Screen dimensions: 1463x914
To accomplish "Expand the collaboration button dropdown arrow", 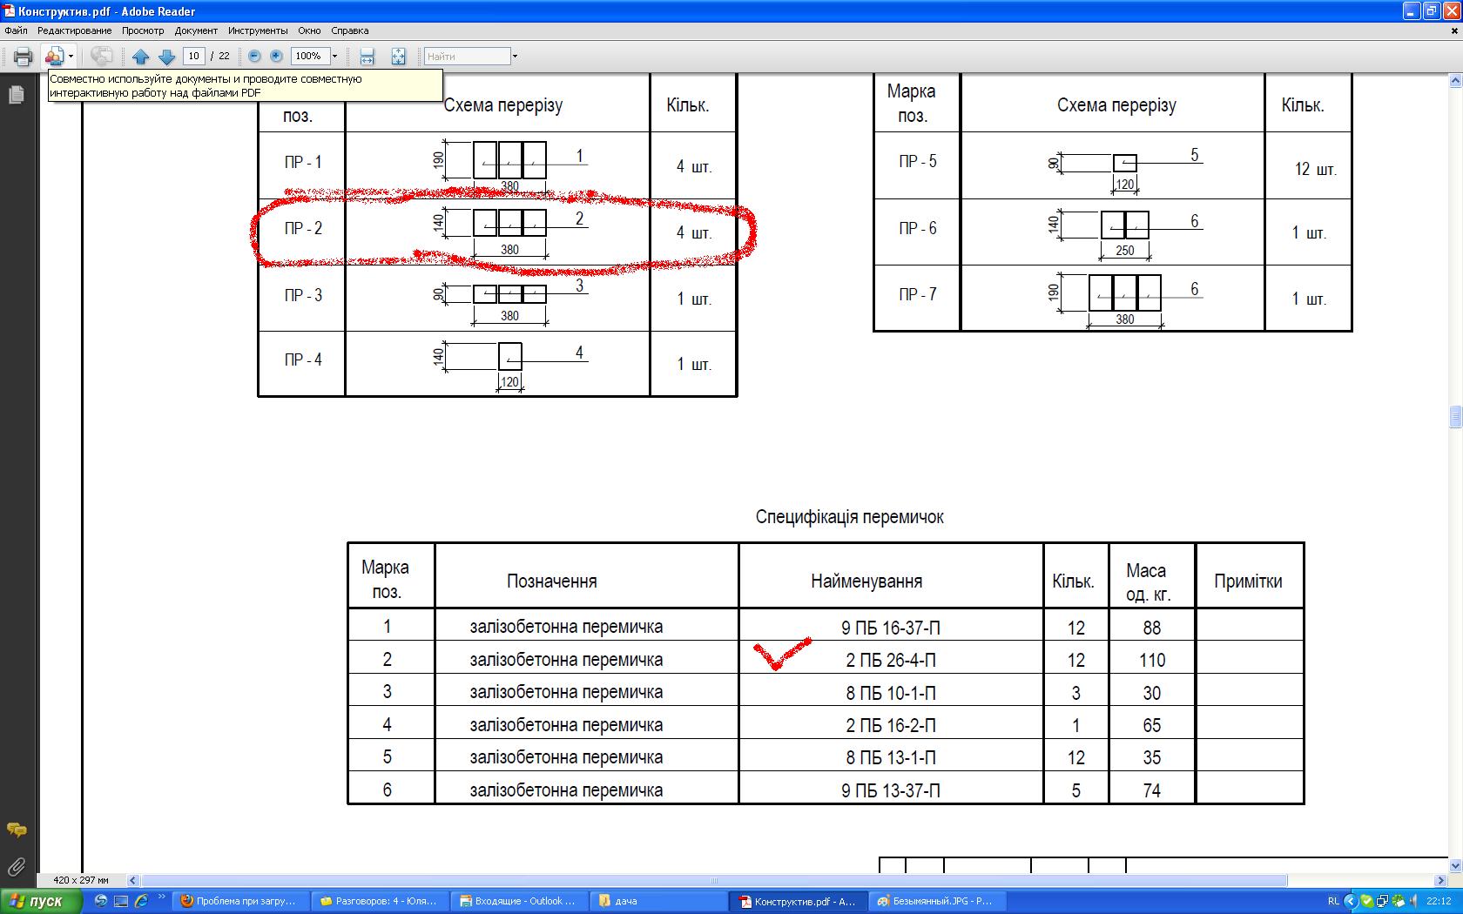I will [x=71, y=57].
